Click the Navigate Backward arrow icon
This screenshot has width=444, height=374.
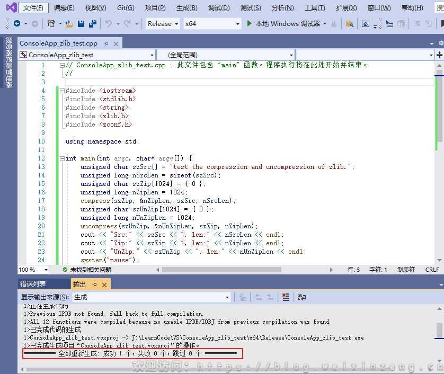tap(17, 24)
